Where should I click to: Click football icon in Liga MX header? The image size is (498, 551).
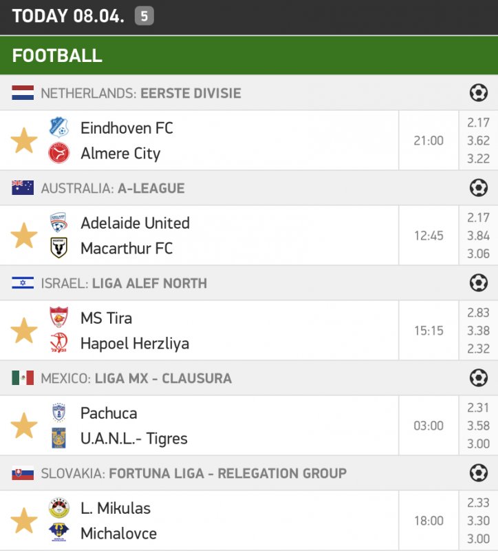tap(478, 377)
